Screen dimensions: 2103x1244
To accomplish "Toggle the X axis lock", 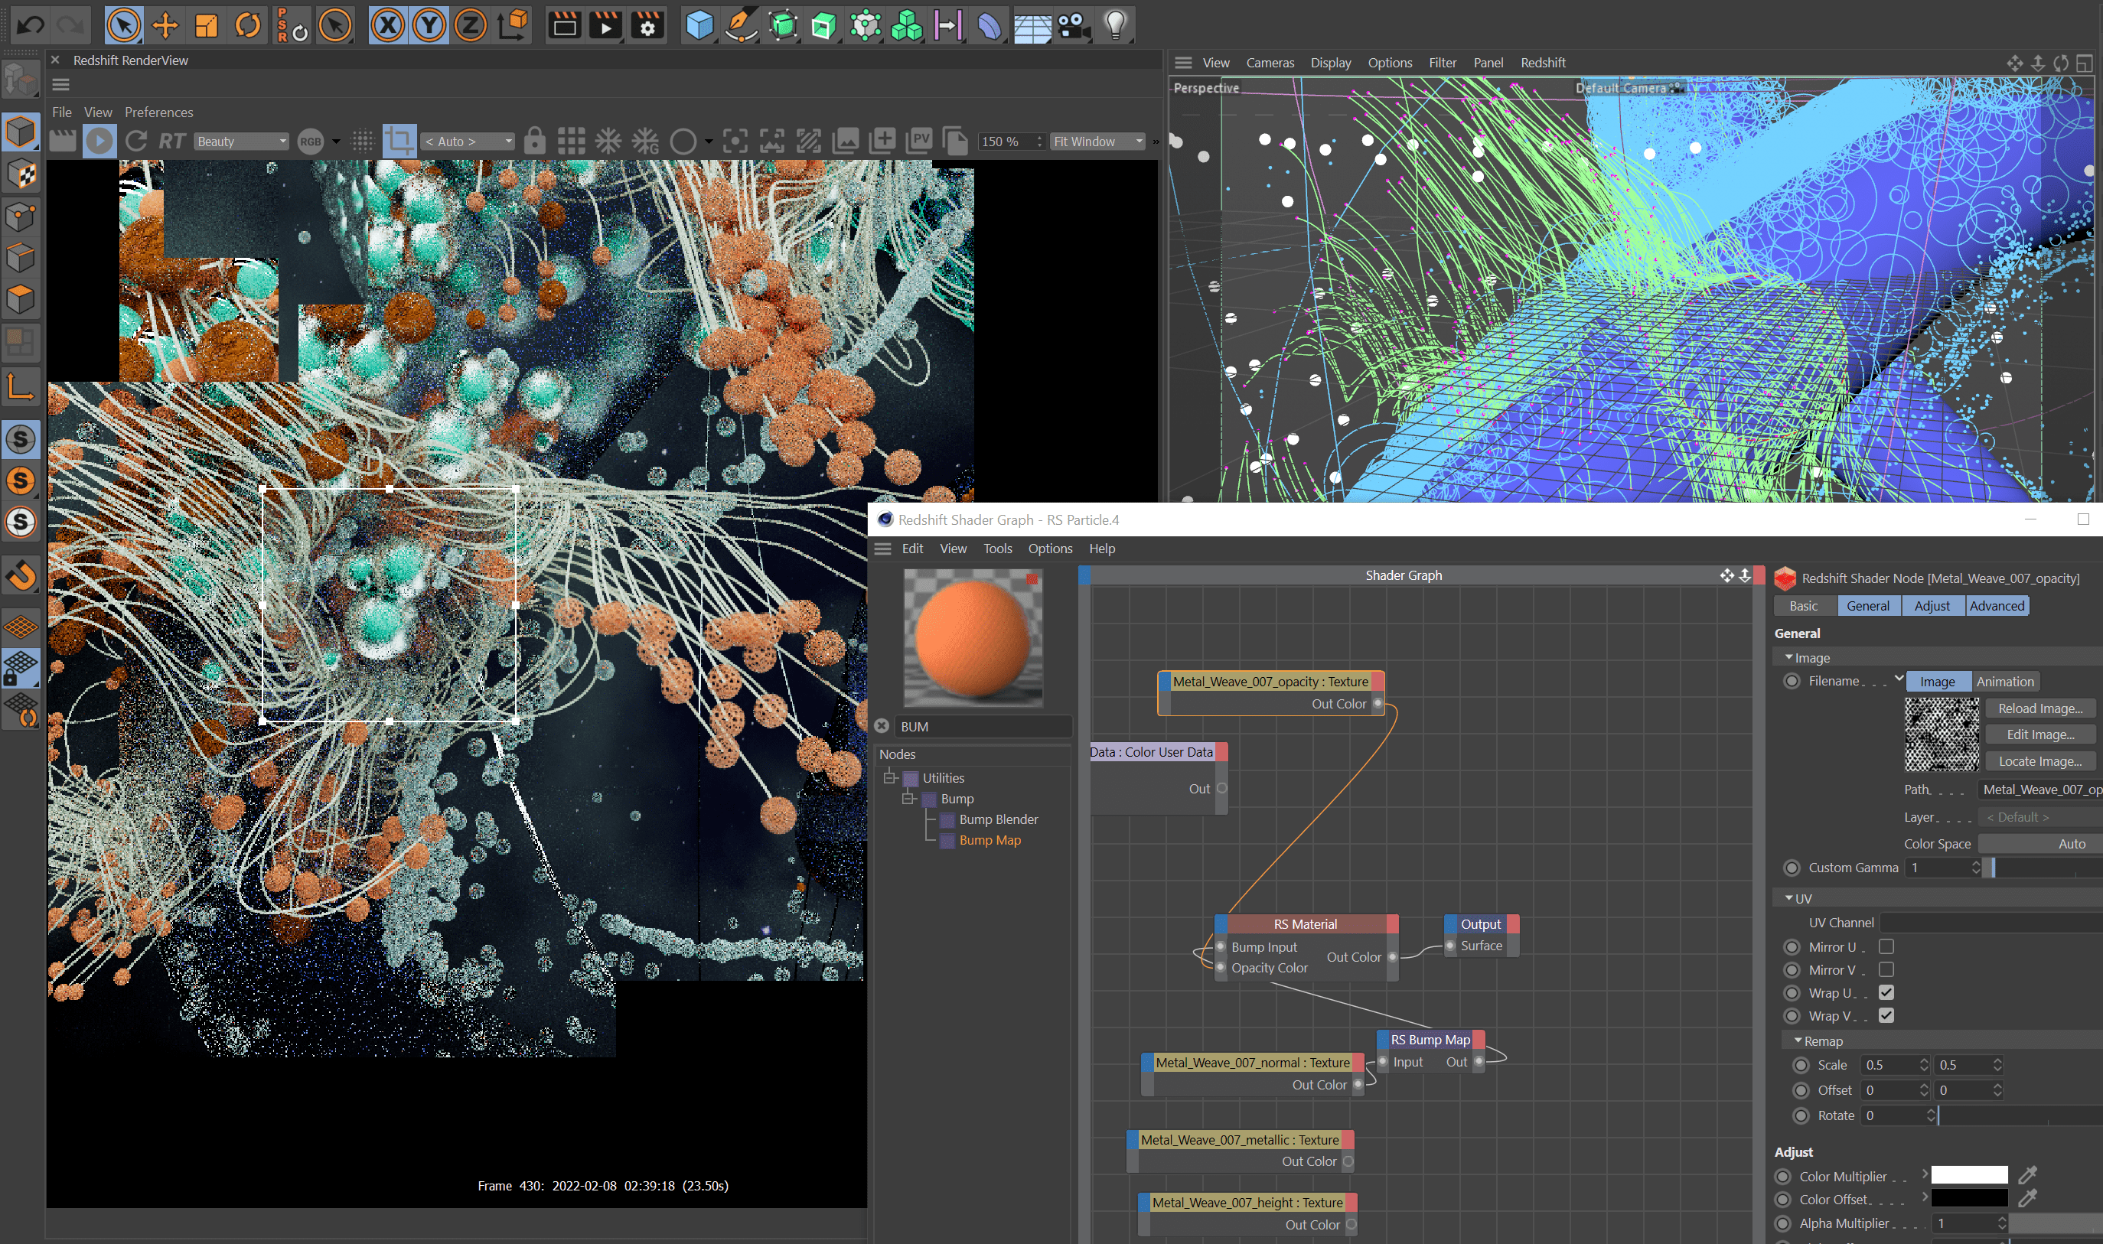I will click(387, 25).
